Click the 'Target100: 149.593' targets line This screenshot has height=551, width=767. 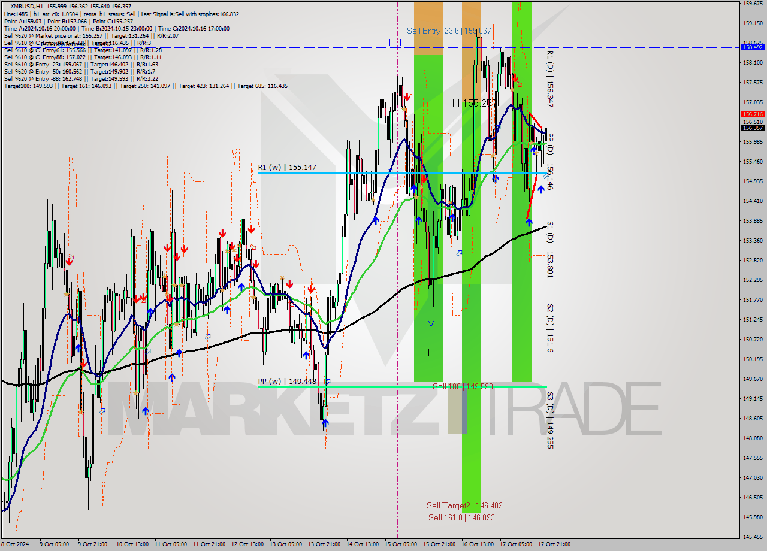[146, 86]
